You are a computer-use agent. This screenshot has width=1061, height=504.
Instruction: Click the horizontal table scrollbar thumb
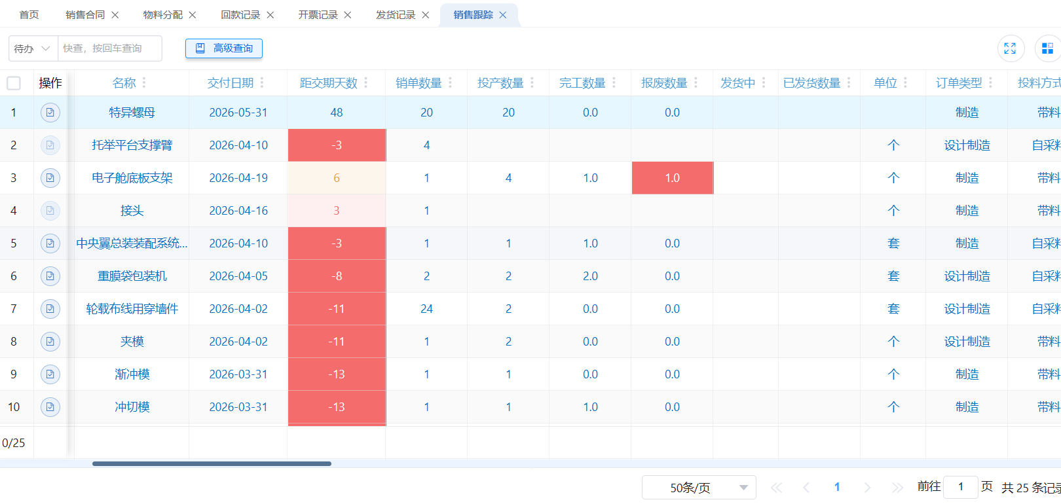(212, 463)
